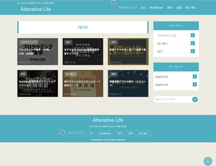216x166 pixels.
Task: Open the プログラミング header menu item
Action: click(128, 8)
